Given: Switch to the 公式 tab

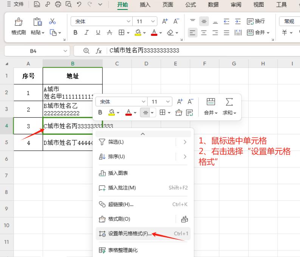Looking at the screenshot, I should point(190,5).
